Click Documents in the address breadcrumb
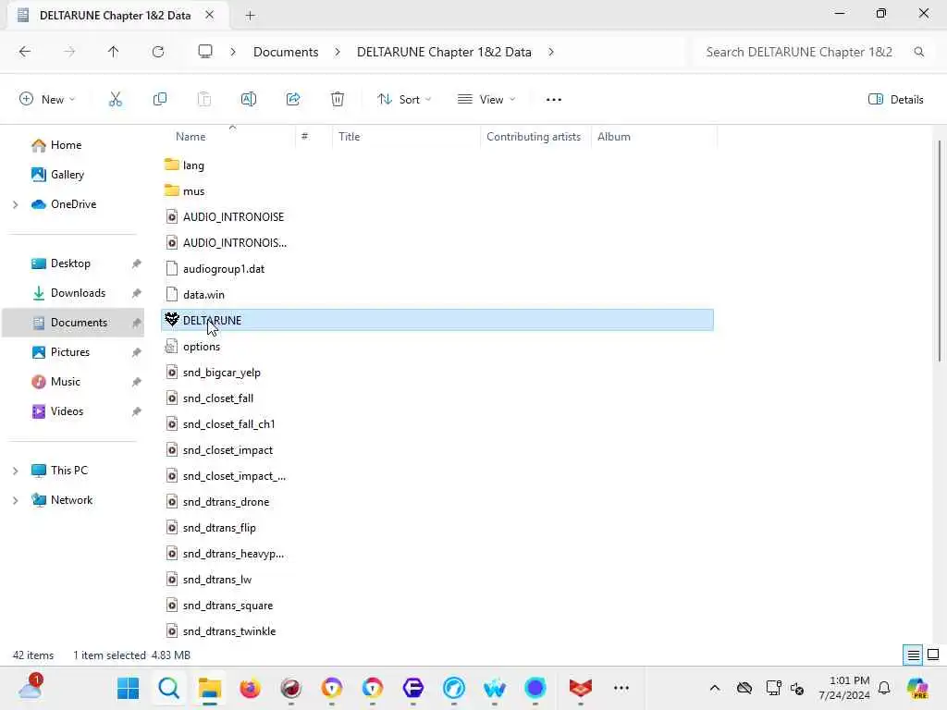Viewport: 947px width, 710px height. tap(286, 52)
